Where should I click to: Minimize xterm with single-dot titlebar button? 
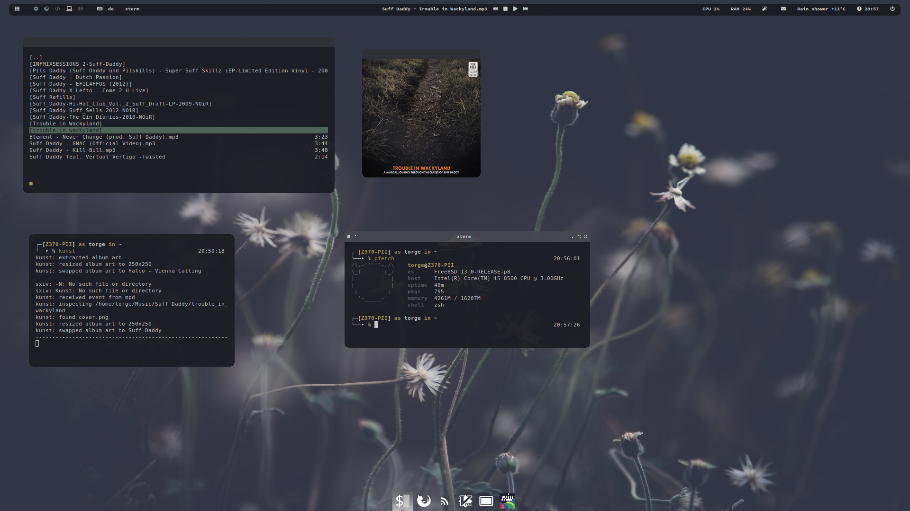(x=573, y=237)
